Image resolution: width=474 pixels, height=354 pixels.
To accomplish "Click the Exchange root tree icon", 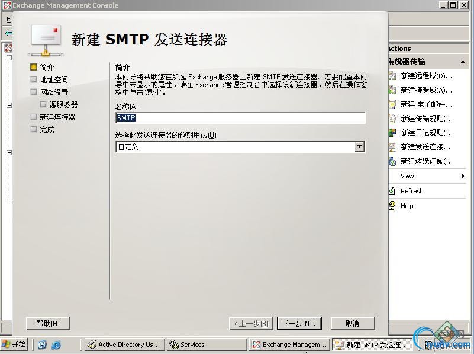I will point(8,48).
